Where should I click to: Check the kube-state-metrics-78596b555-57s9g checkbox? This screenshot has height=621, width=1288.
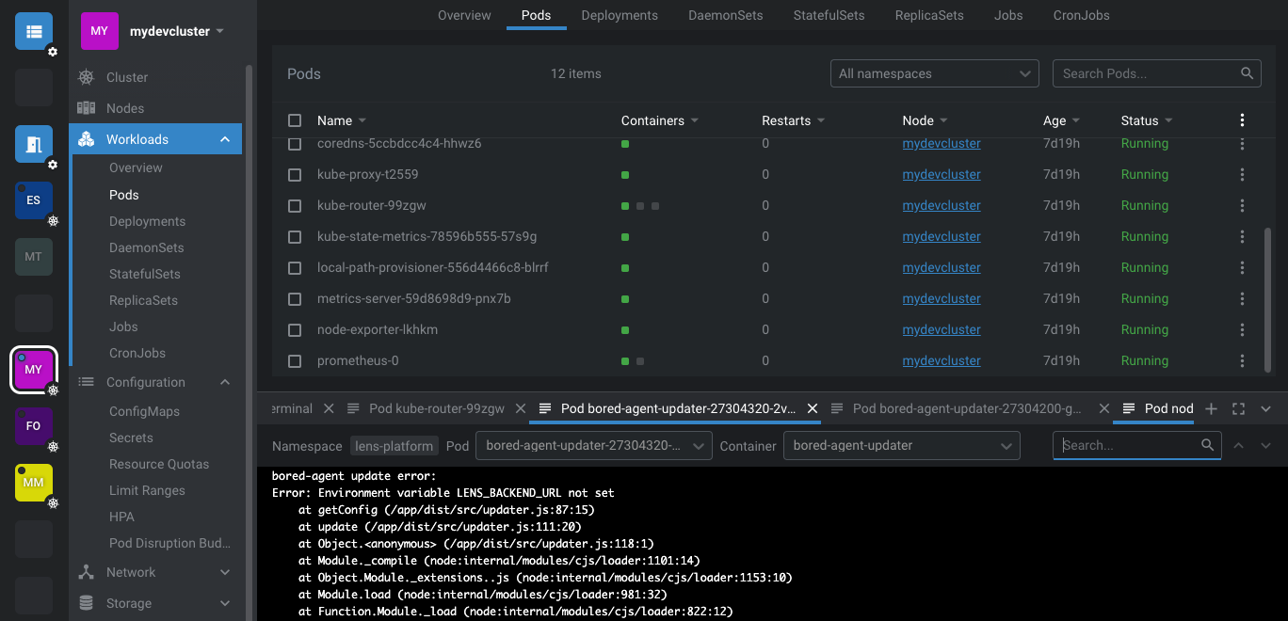pyautogui.click(x=295, y=237)
